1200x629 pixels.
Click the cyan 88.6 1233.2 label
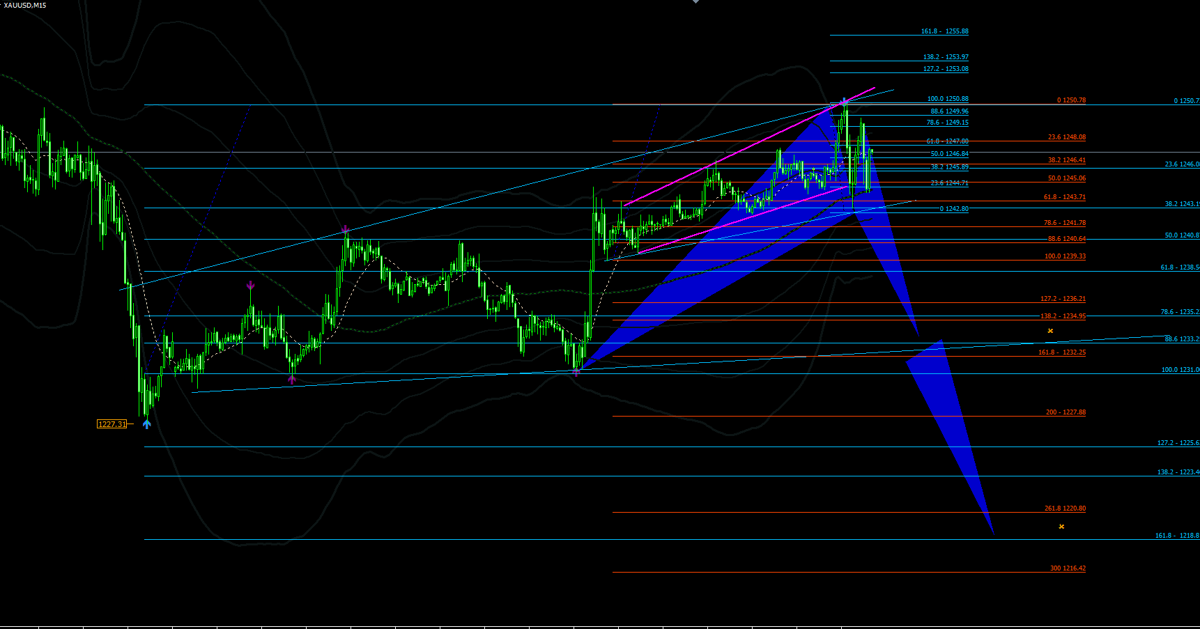coord(1182,339)
